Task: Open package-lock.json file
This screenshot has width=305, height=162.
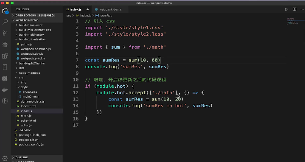Action: pos(37,135)
